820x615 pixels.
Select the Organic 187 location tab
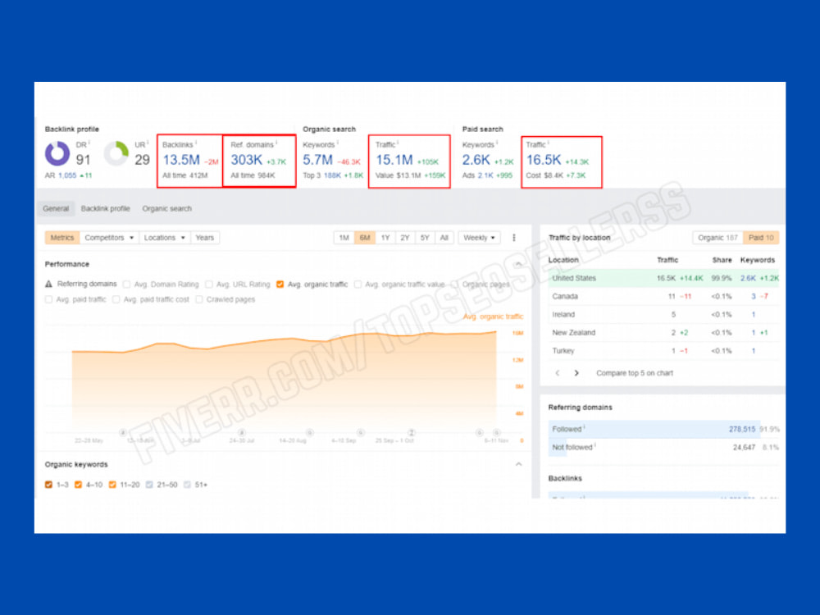tap(717, 238)
